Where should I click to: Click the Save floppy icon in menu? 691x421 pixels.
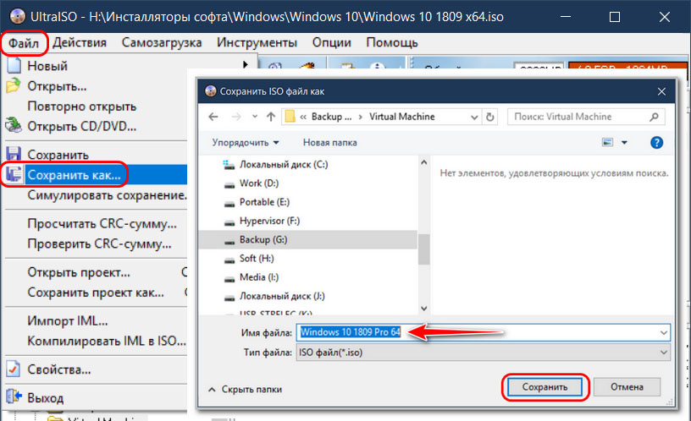point(14,155)
